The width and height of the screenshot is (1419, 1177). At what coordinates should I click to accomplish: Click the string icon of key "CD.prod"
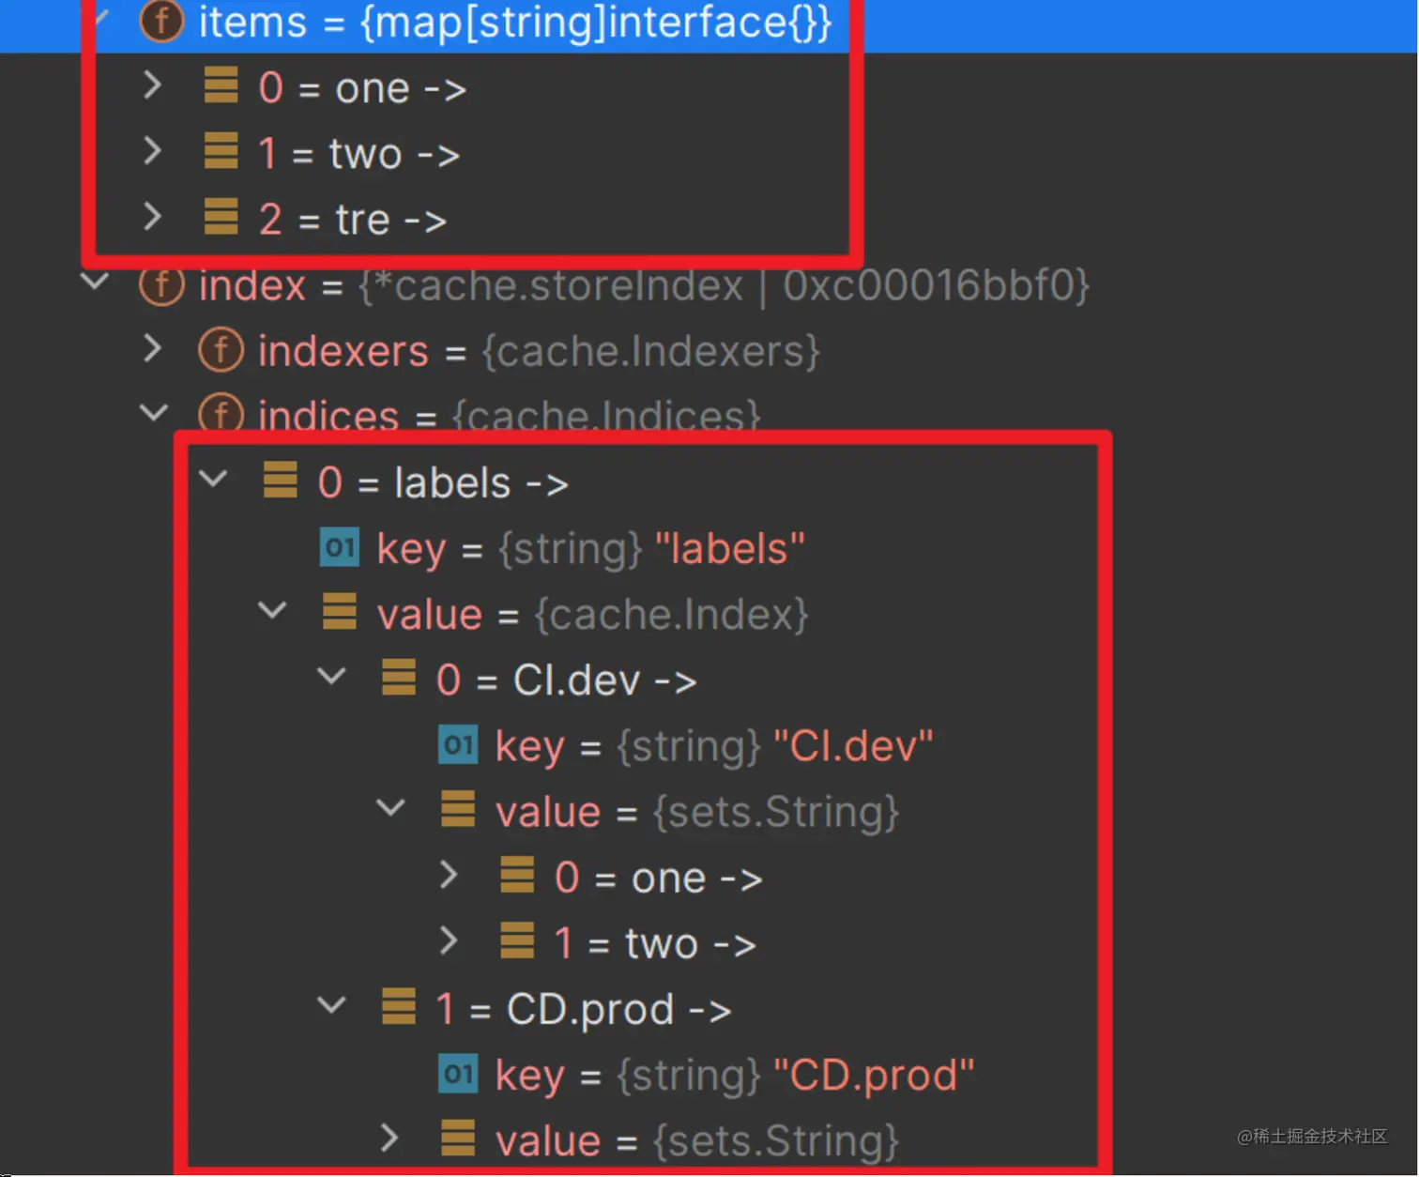click(x=458, y=1075)
